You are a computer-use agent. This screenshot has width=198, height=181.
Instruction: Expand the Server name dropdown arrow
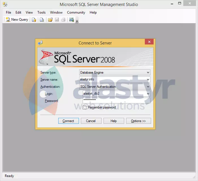coord(148,80)
